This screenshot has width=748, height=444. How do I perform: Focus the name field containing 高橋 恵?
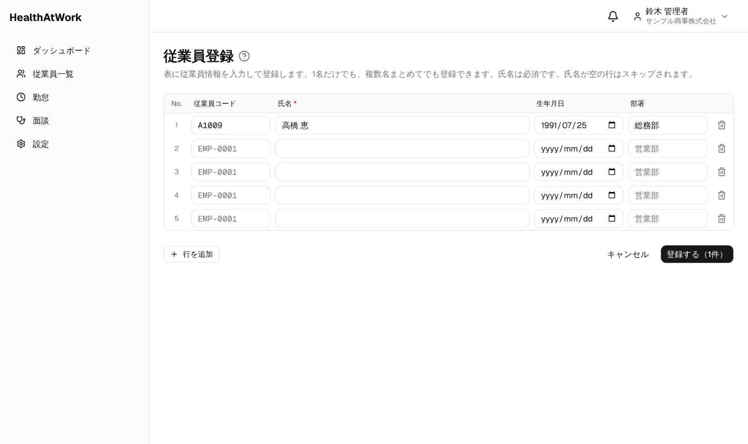click(402, 125)
